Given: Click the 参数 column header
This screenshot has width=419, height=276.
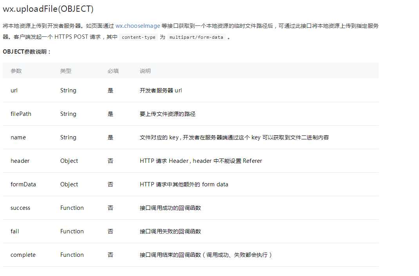Looking at the screenshot, I should tap(16, 71).
